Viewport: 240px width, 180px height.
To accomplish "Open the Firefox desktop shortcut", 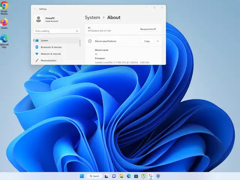I will click(4, 23).
